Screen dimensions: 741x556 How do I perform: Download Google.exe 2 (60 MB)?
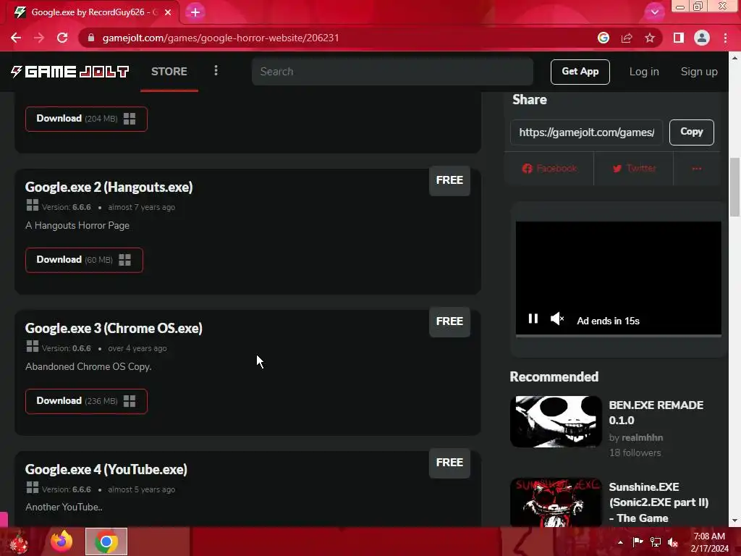(x=84, y=260)
